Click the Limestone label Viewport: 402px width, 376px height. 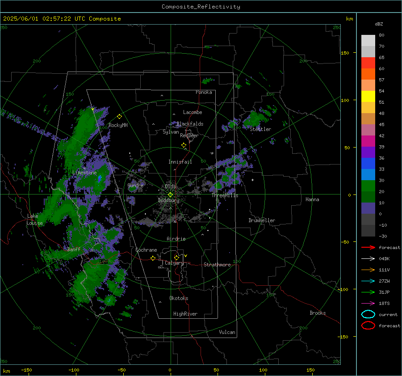84,173
